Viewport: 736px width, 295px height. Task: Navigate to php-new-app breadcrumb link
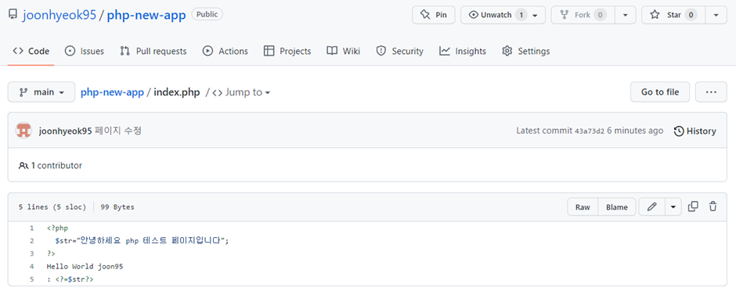112,92
